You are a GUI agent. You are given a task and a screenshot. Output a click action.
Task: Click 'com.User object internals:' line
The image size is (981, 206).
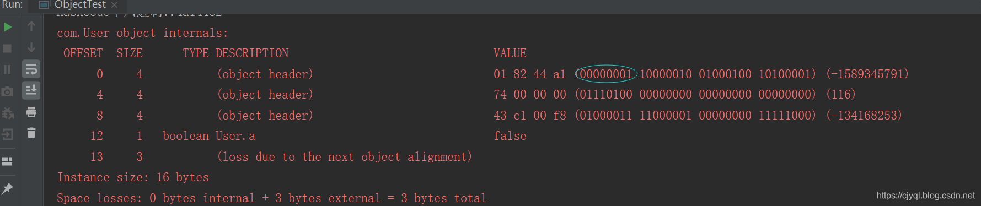(142, 33)
